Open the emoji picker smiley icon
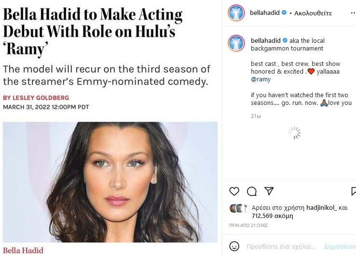This screenshot has height=255, width=356. click(x=234, y=246)
